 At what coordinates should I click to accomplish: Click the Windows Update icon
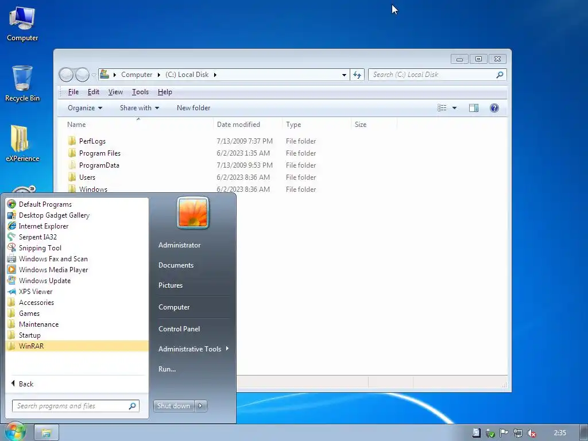[x=11, y=280]
